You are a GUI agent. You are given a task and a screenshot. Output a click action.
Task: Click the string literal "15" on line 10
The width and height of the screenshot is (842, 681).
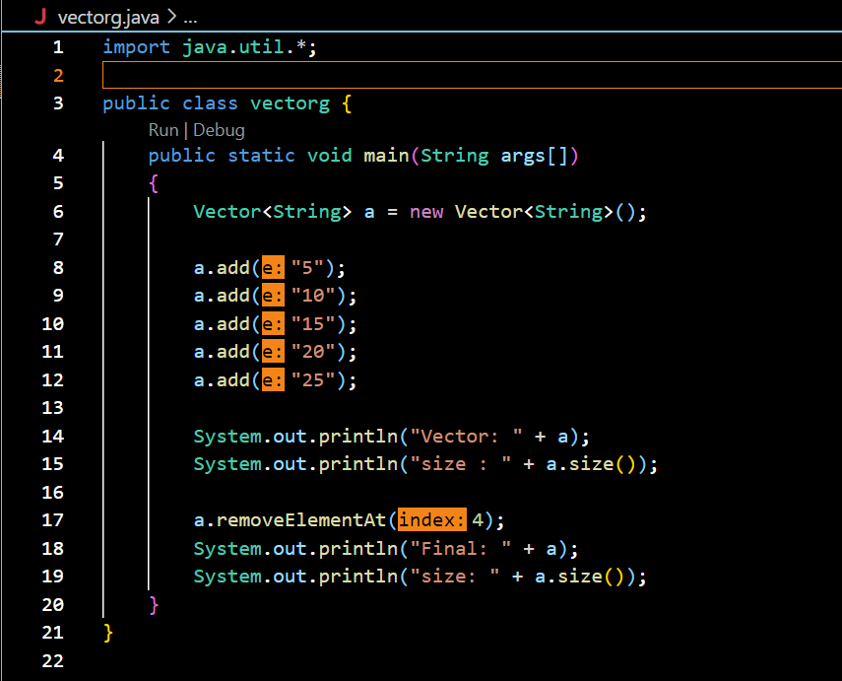coord(313,324)
